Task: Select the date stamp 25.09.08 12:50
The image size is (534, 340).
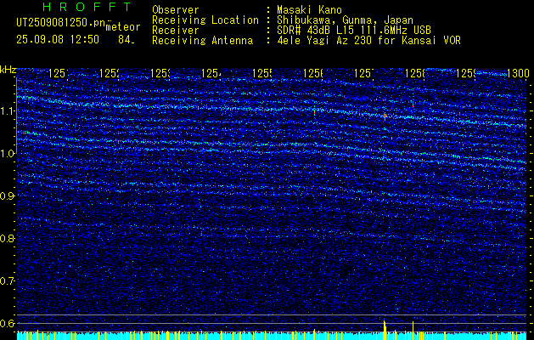Action: click(x=58, y=40)
